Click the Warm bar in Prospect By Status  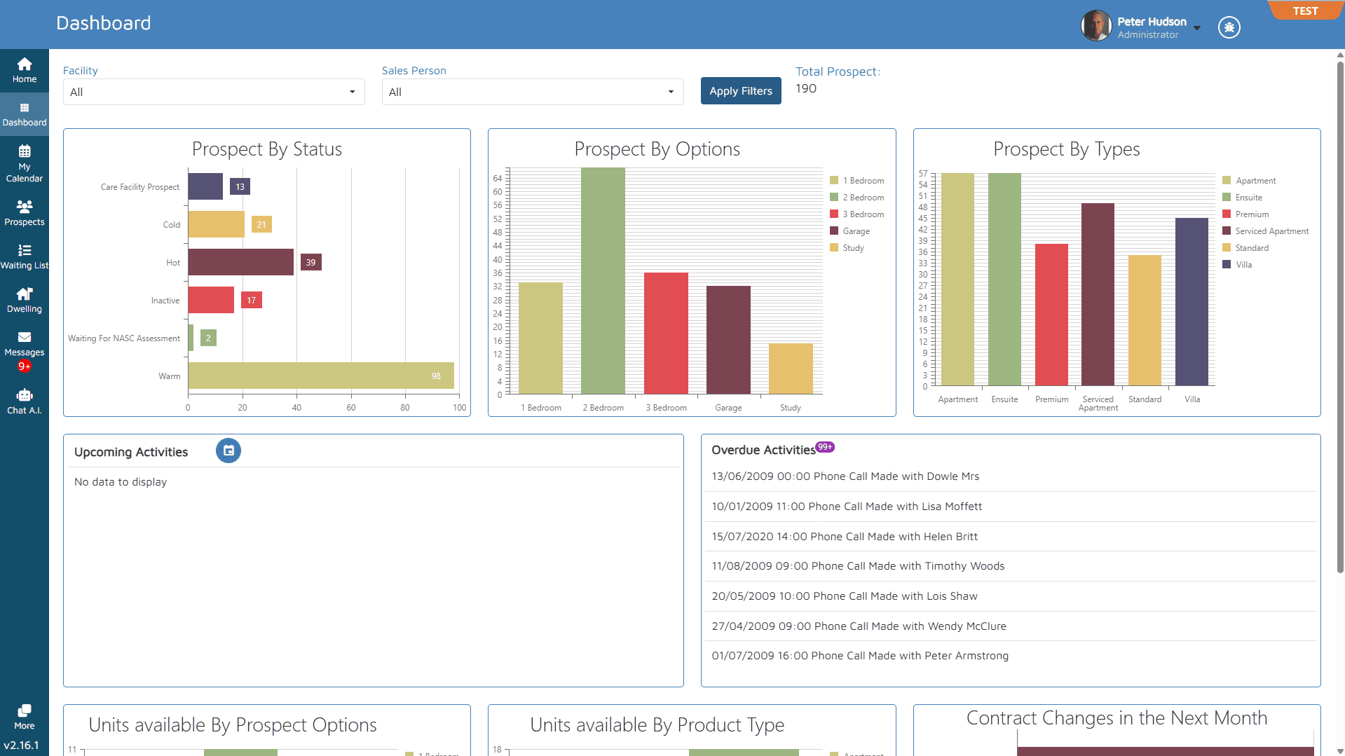point(321,376)
